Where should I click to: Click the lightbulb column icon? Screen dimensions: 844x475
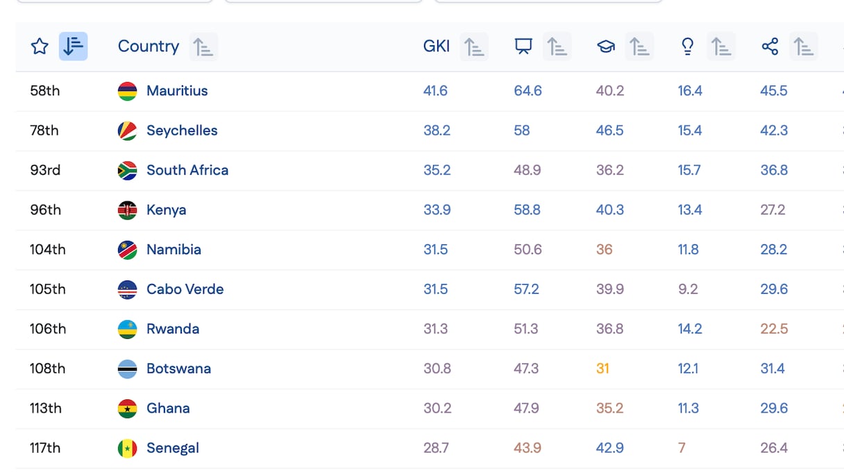click(688, 47)
